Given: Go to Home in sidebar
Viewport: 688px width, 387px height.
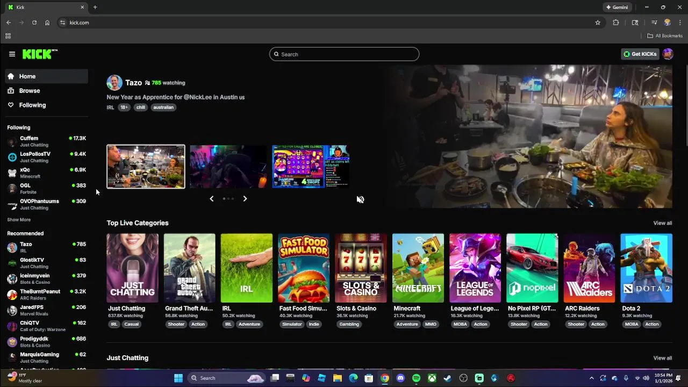Looking at the screenshot, I should [x=46, y=76].
